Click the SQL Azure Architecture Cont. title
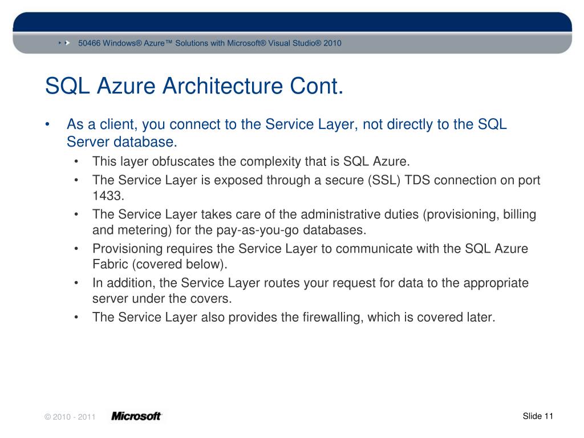Image resolution: width=584 pixels, height=438 pixels. click(x=194, y=86)
